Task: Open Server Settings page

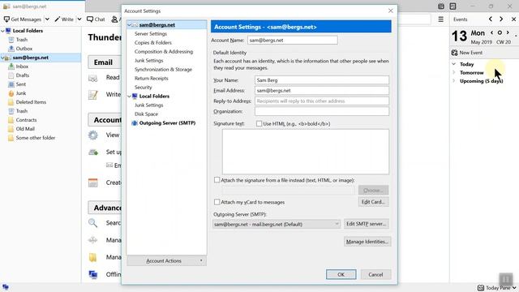Action: (x=151, y=34)
